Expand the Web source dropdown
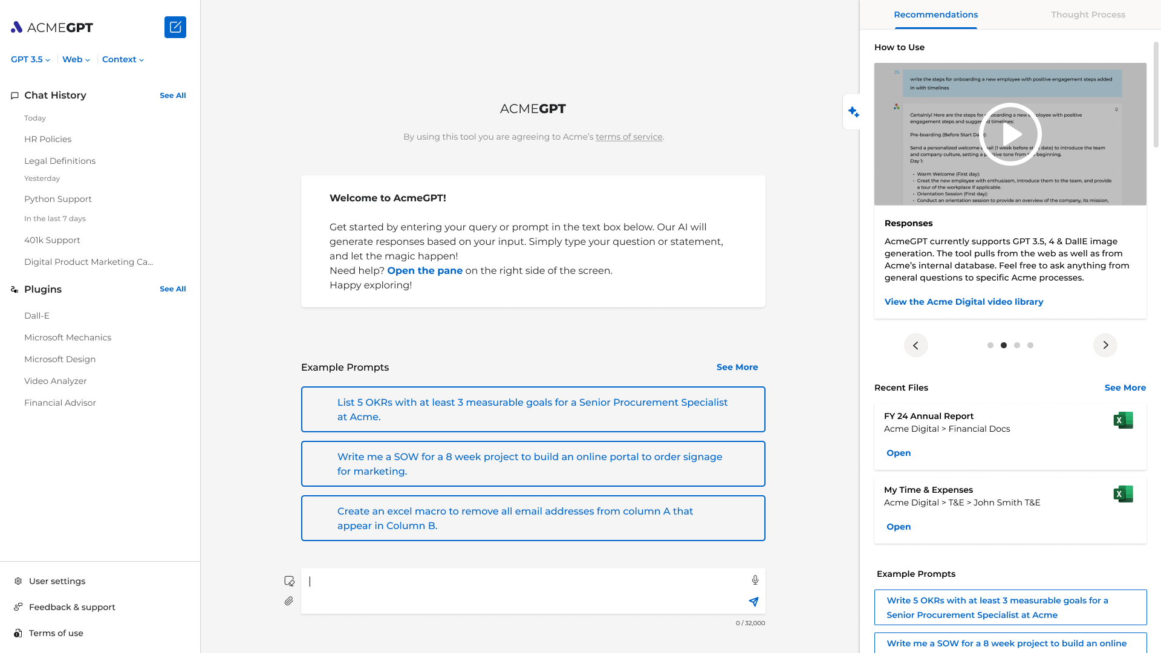 click(x=76, y=59)
